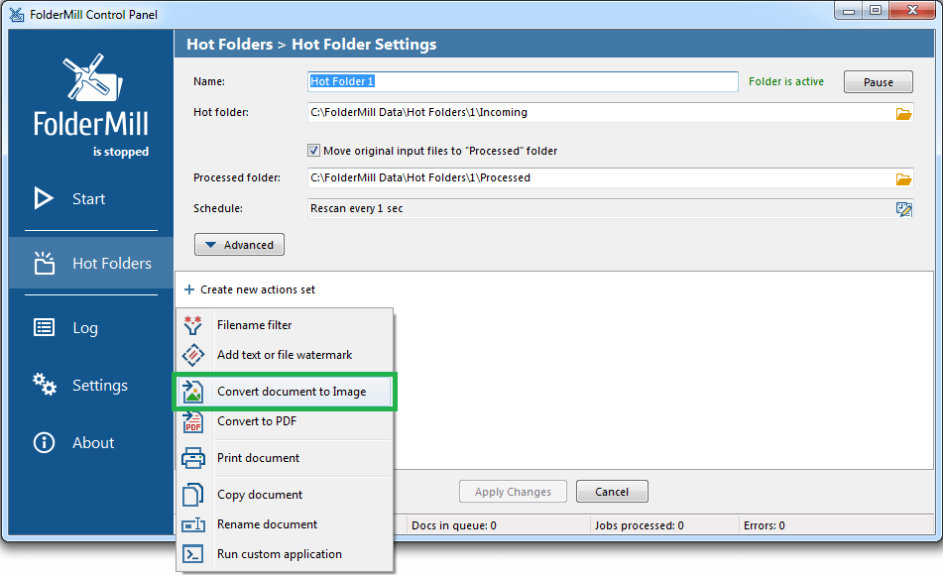Viewport: 943px width, 575px height.
Task: Click the Schedule field showing Rescan every 1 sec
Action: click(600, 208)
